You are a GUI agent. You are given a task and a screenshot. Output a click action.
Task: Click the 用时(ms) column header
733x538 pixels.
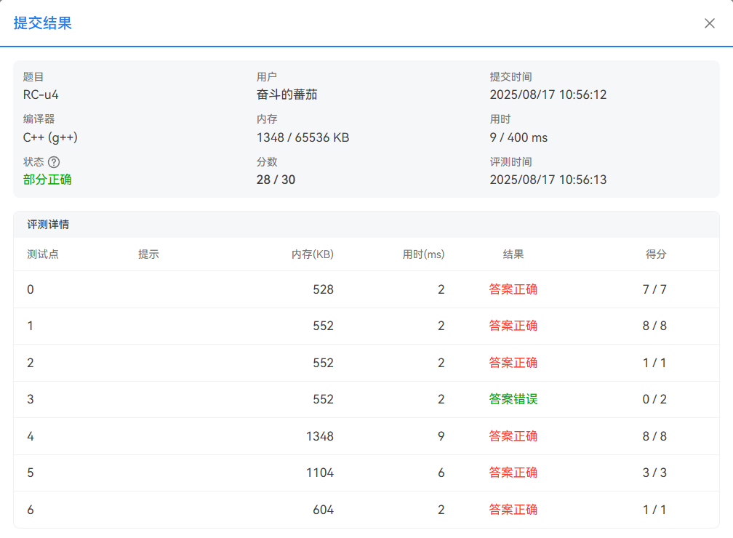[x=423, y=254]
